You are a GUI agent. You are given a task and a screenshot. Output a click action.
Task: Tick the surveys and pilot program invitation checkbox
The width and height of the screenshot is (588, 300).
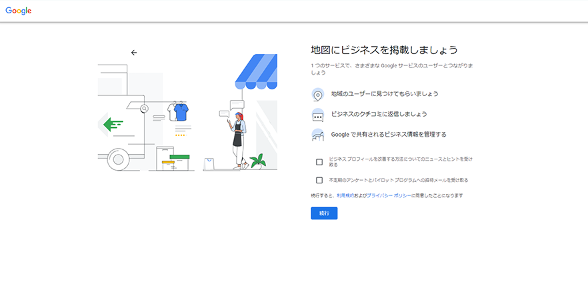pos(319,180)
